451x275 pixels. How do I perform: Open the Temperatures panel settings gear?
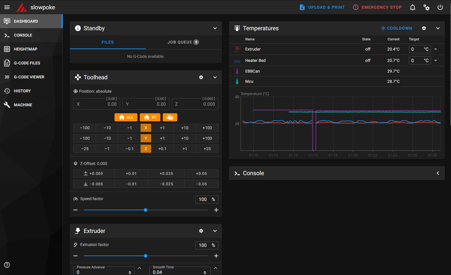[424, 28]
